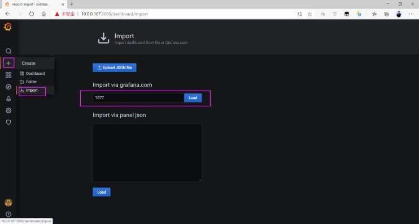Open the browser favorites list icon
The height and width of the screenshot is (224, 419).
[374, 14]
